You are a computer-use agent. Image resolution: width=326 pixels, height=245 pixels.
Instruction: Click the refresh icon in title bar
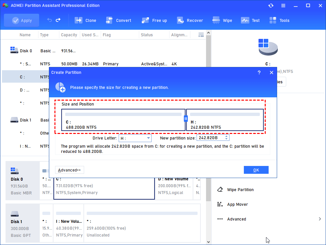coord(271,6)
